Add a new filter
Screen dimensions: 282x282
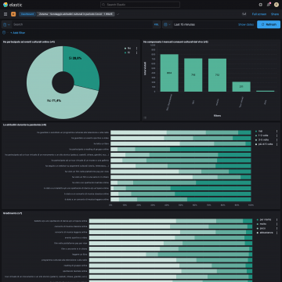[x=18, y=33]
